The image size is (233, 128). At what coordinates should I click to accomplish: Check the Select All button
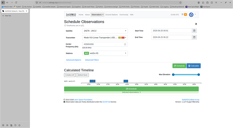pos(70,75)
